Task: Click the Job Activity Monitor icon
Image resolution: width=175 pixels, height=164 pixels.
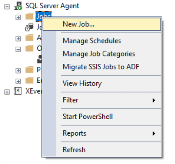Action: (29, 27)
